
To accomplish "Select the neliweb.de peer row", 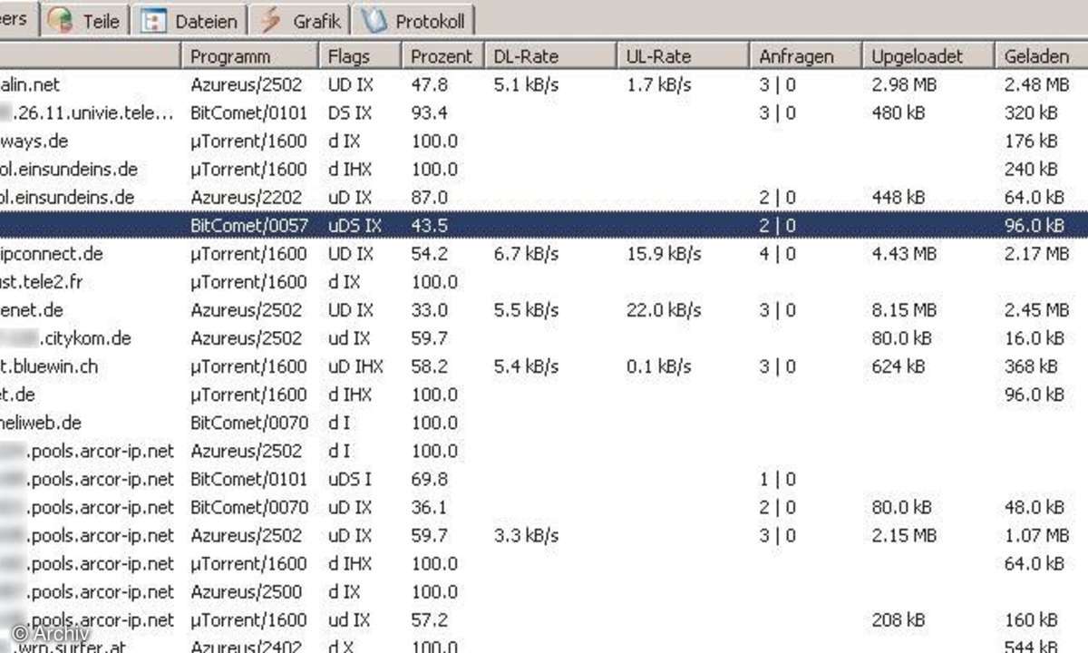I will [x=544, y=423].
